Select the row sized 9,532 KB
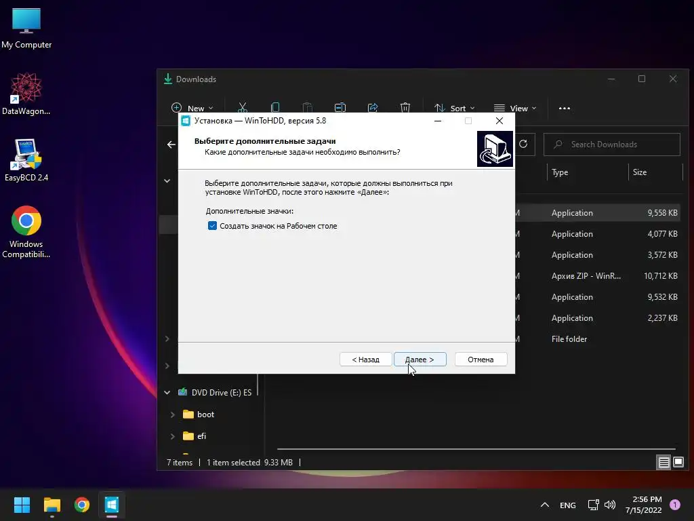The width and height of the screenshot is (694, 521). 598,297
